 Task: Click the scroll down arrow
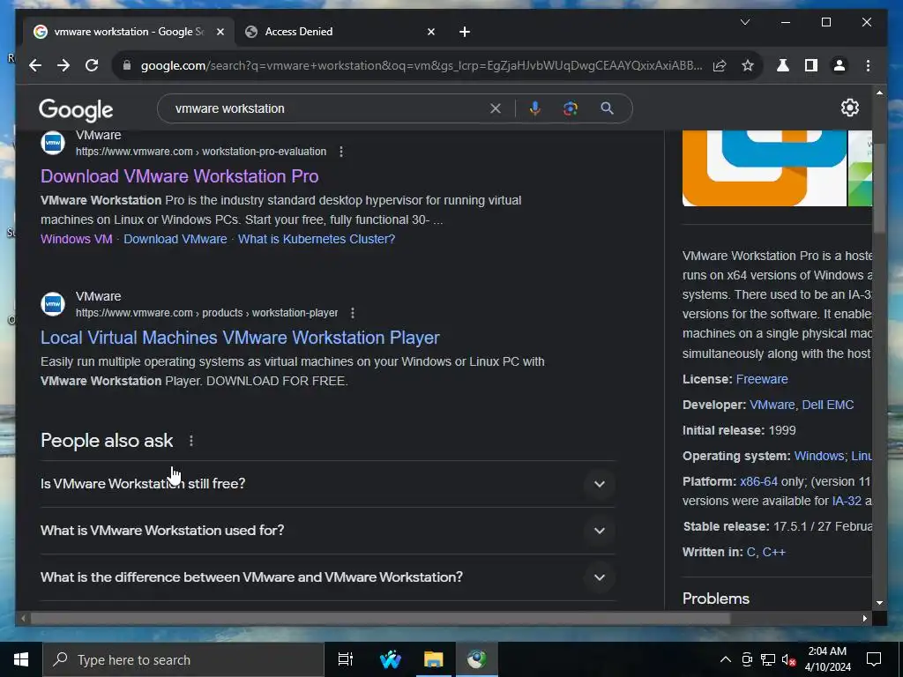point(879,603)
